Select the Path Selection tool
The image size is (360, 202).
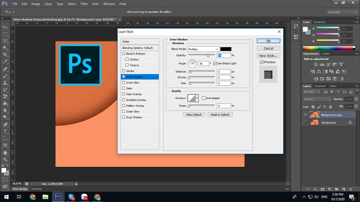coord(5,138)
